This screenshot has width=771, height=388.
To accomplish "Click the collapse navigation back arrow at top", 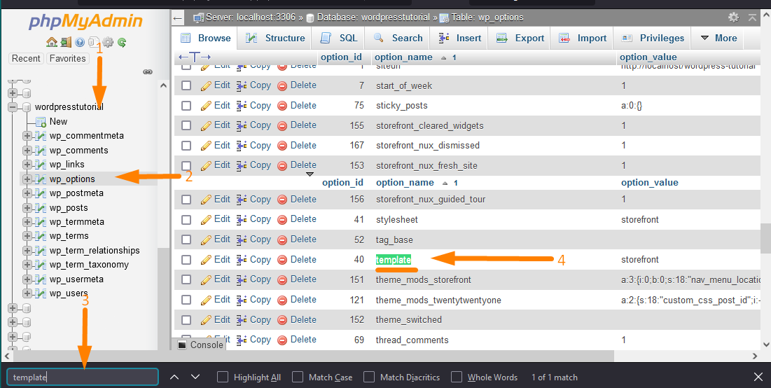I will click(x=177, y=18).
